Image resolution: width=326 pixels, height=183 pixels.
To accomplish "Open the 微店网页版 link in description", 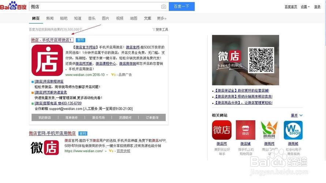I will [84, 63].
